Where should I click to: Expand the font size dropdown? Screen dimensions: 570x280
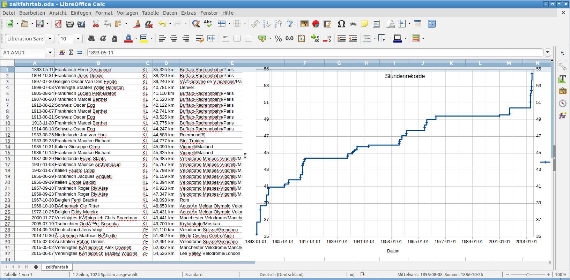click(78, 38)
